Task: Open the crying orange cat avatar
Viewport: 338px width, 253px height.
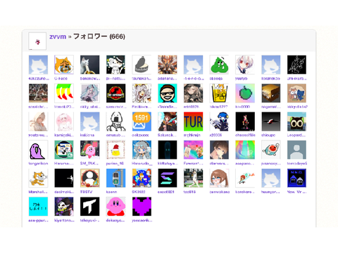Action: (x=64, y=65)
